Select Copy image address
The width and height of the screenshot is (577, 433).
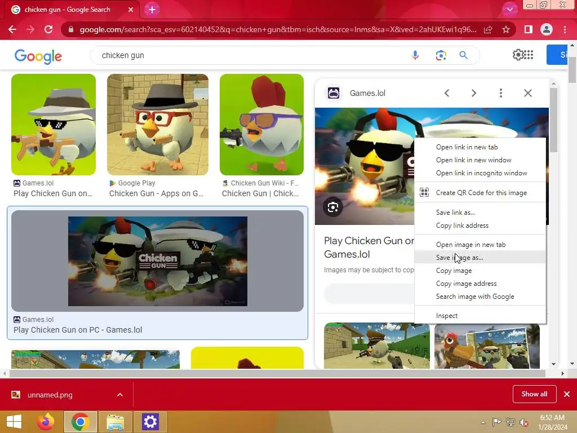[x=480, y=284]
